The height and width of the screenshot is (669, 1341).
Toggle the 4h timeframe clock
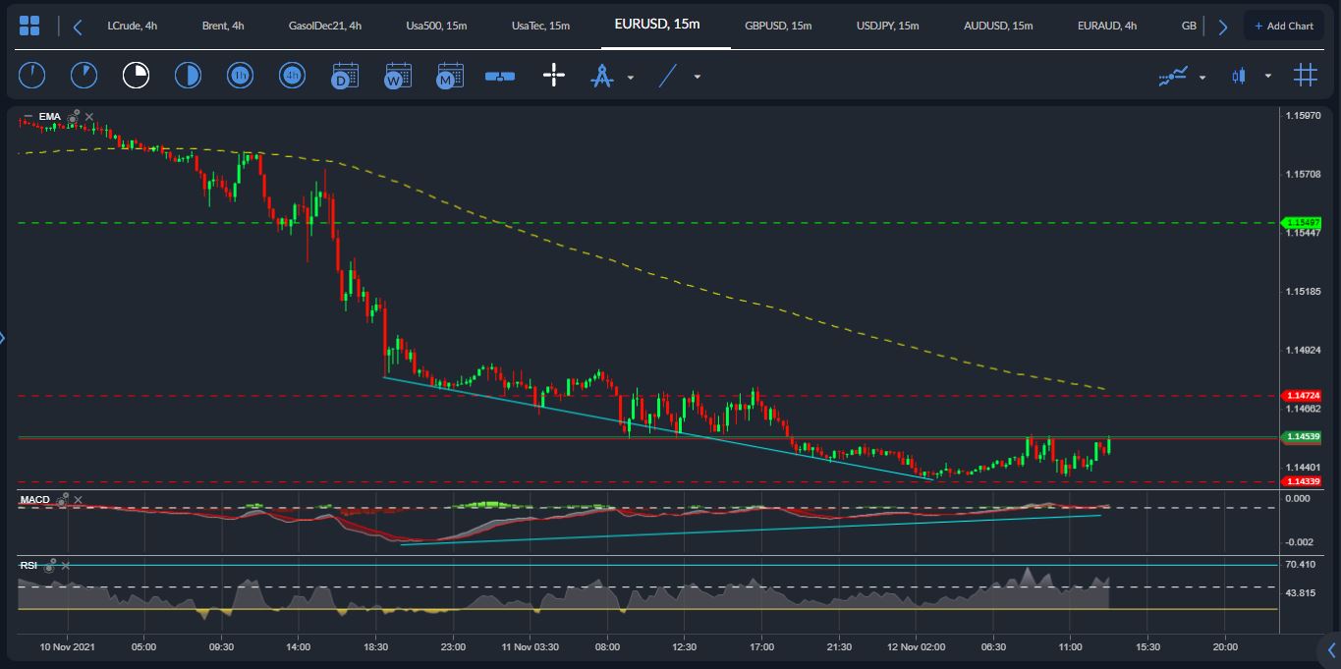click(291, 75)
